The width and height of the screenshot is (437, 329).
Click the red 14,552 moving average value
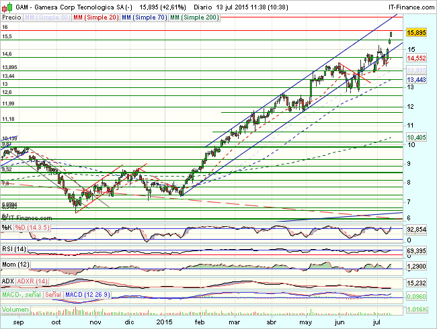point(416,58)
